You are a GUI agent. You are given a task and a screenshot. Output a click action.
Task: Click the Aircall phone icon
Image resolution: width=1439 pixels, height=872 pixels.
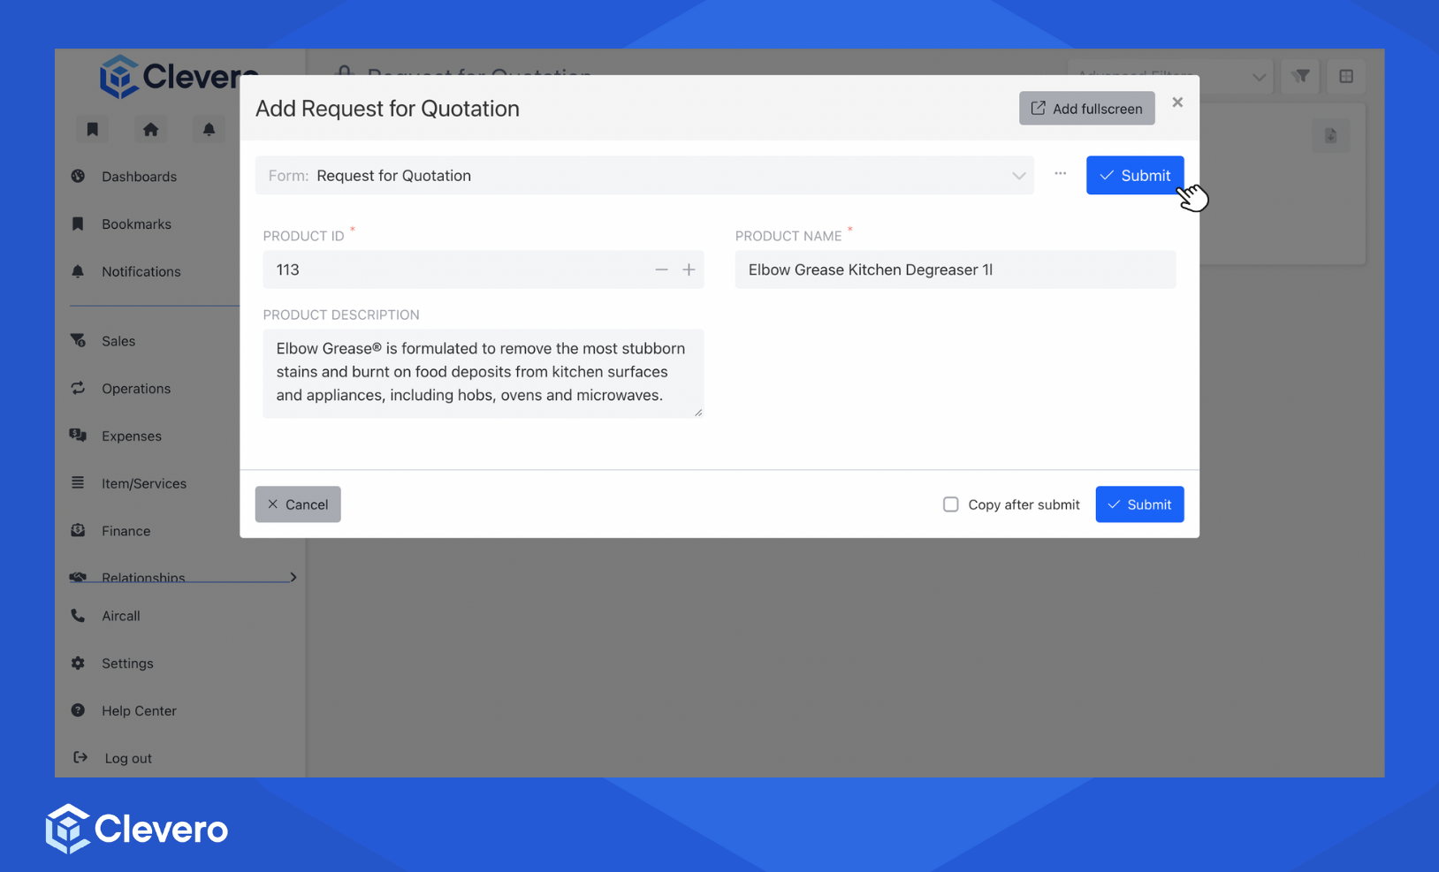pyautogui.click(x=78, y=616)
